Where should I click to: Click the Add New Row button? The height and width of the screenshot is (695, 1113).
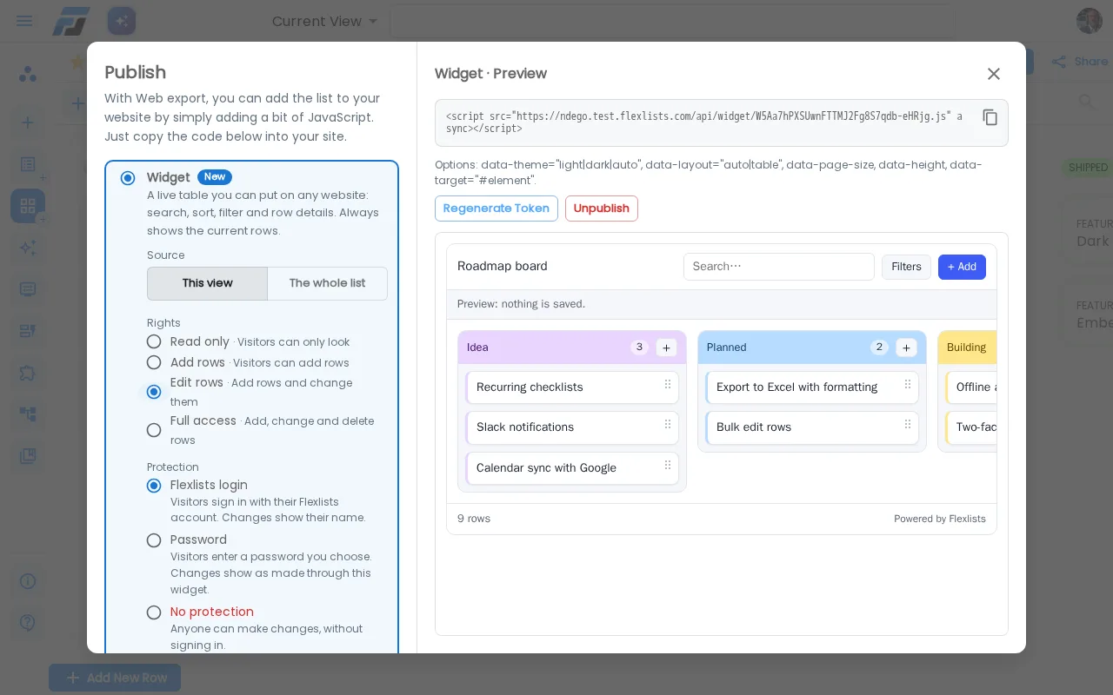click(115, 678)
